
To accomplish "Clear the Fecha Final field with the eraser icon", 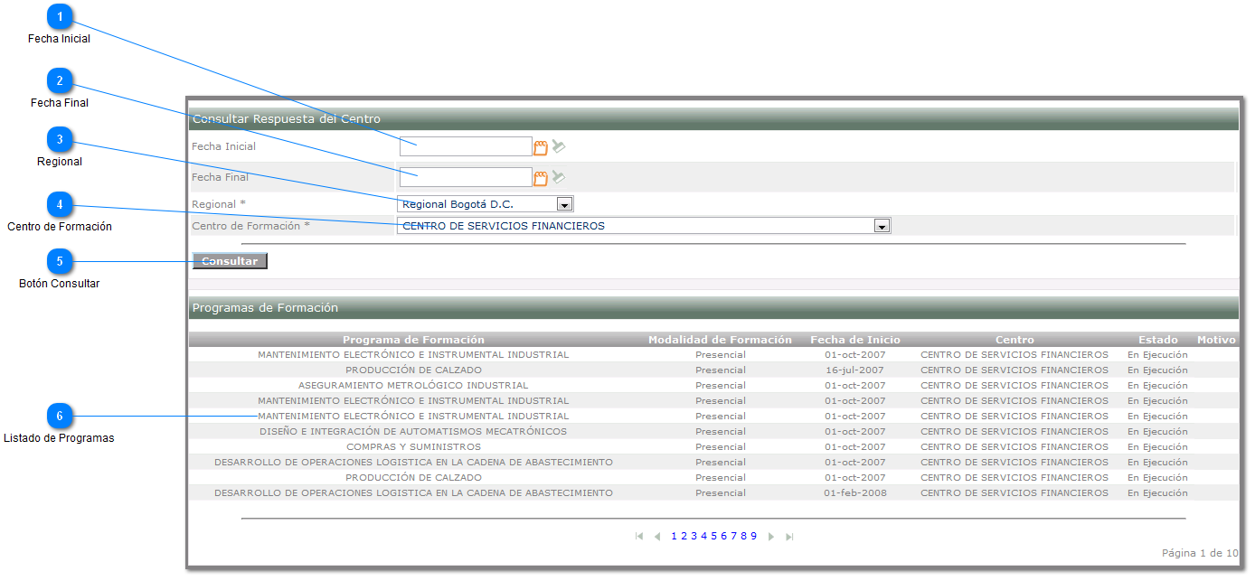I will click(x=559, y=177).
